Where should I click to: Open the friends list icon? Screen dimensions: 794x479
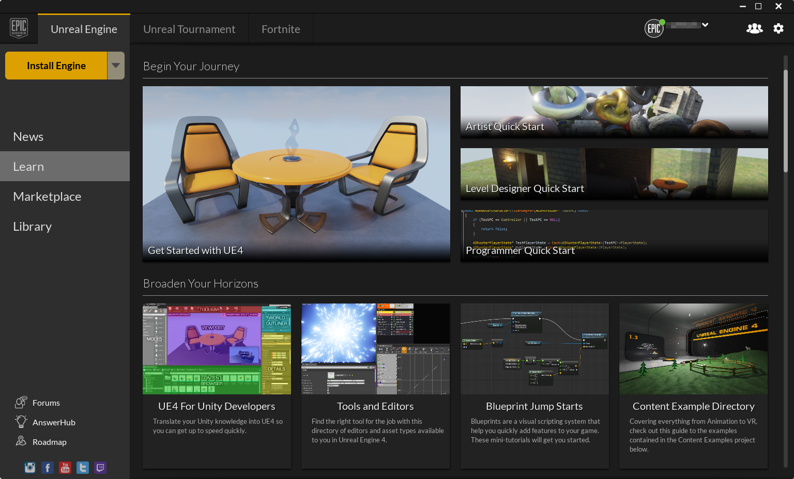tap(754, 28)
